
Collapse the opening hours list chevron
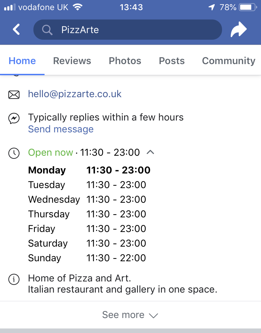coord(150,152)
